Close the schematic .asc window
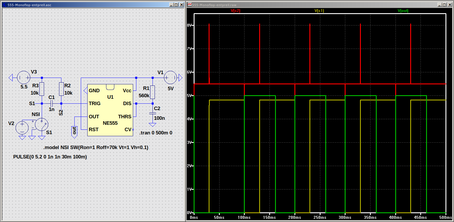This screenshot has width=454, height=222. (181, 5)
